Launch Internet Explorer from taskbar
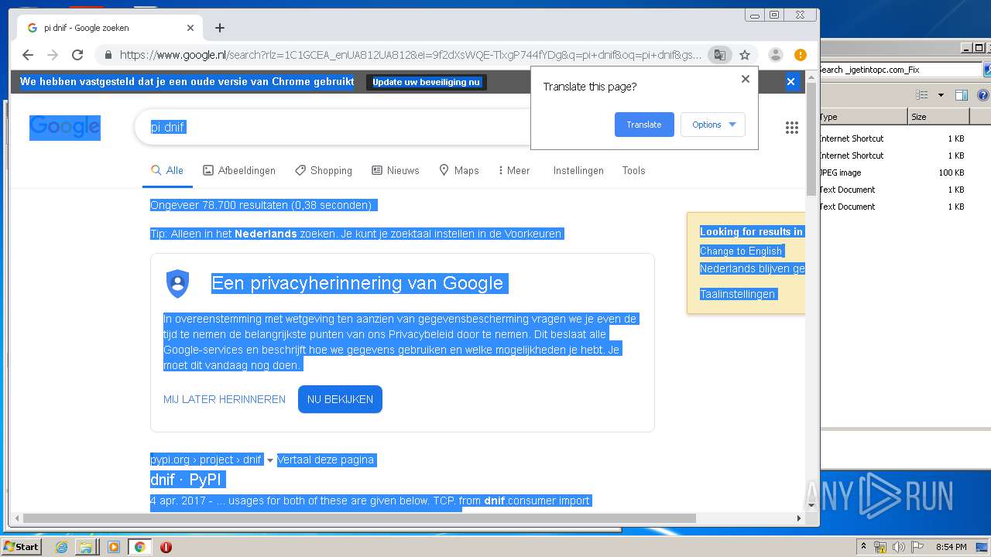This screenshot has width=991, height=557. point(62,547)
